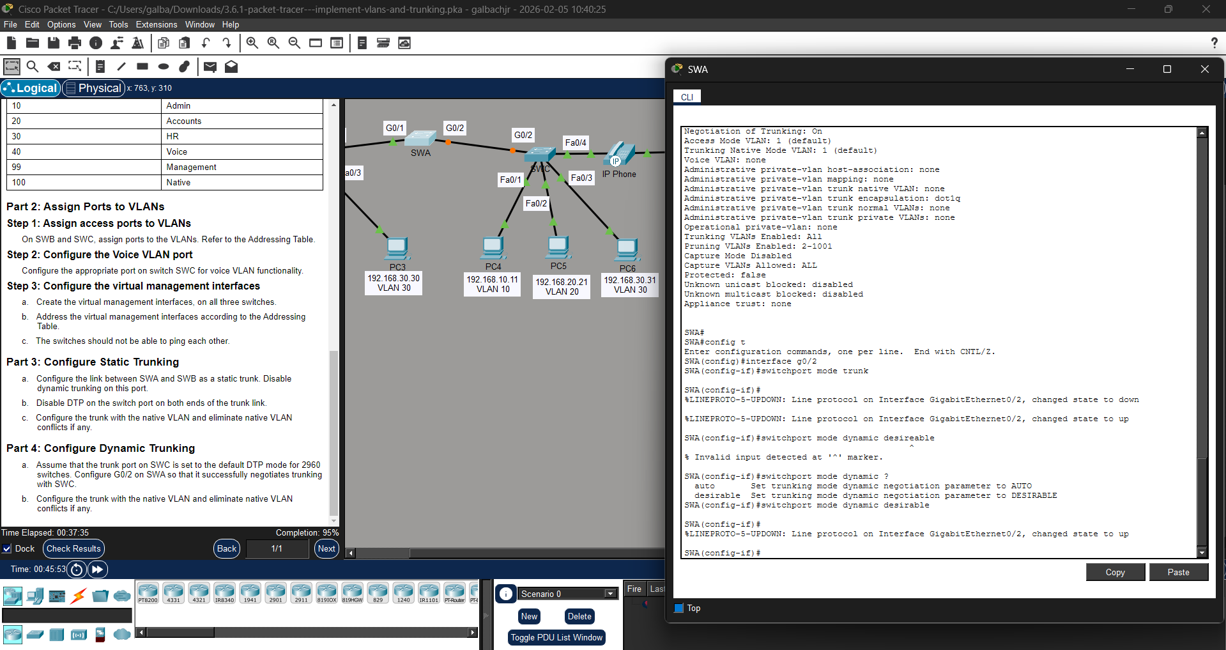Choose the Delete tool
The image size is (1226, 650).
pyautogui.click(x=54, y=66)
